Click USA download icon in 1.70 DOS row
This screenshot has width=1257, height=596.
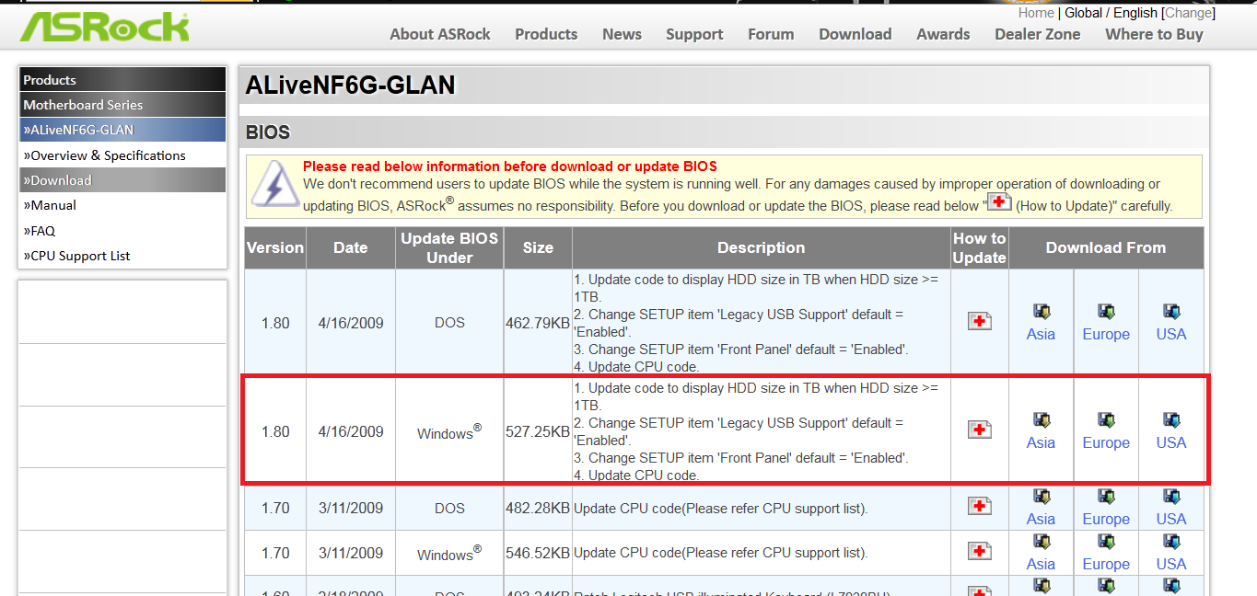[1171, 497]
